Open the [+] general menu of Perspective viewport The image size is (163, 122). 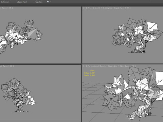point(85,66)
